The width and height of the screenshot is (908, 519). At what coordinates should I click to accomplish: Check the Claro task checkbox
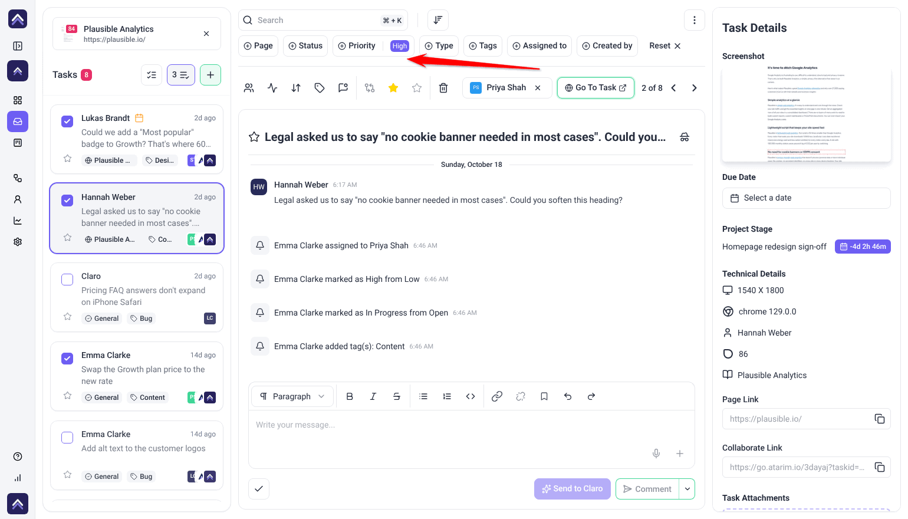pyautogui.click(x=67, y=280)
